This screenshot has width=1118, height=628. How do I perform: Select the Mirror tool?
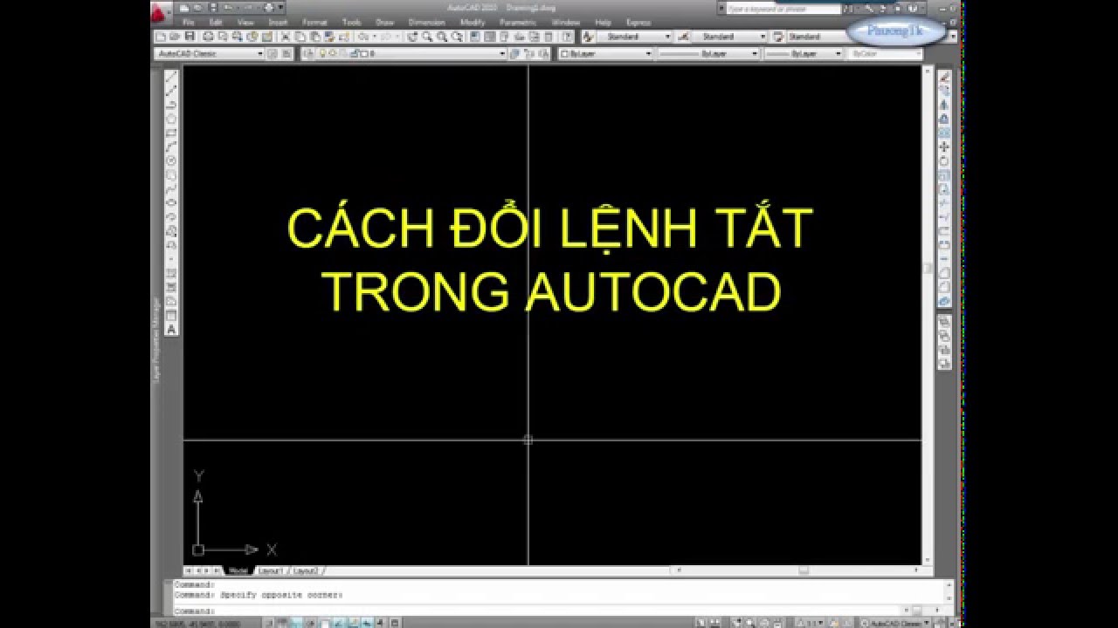click(x=944, y=105)
